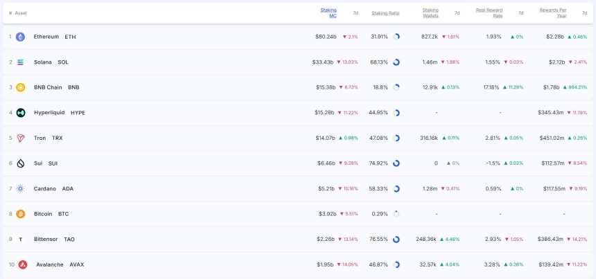Viewport: 596px width, 279px height.
Task: Sort table by Staking Wallets header
Action: [430, 12]
